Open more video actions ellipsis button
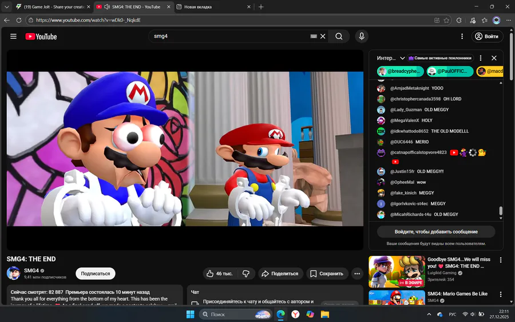515x322 pixels. click(x=357, y=274)
